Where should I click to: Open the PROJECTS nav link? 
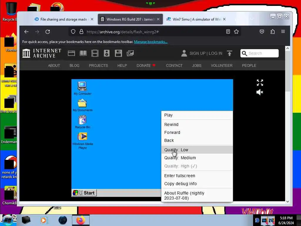point(98,66)
